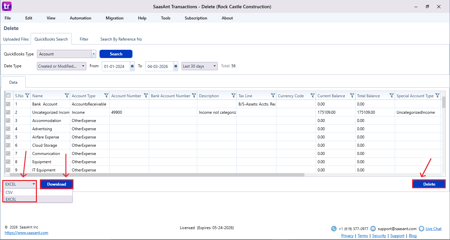Open the Support link in footer
The width and height of the screenshot is (450, 240).
pos(397,236)
